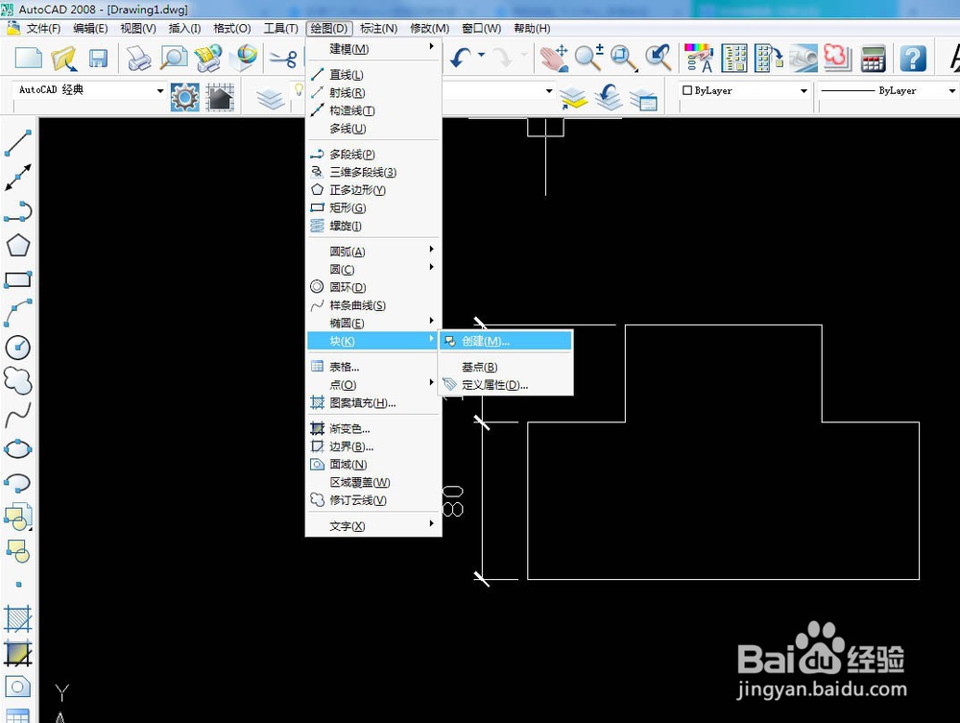Click the Plot printer icon
960x723 pixels.
coord(139,59)
